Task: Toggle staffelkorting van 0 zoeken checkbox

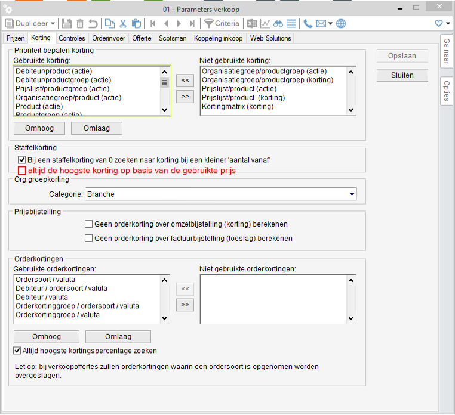Action: tap(21, 160)
